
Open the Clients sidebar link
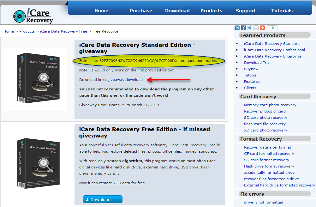(x=250, y=88)
